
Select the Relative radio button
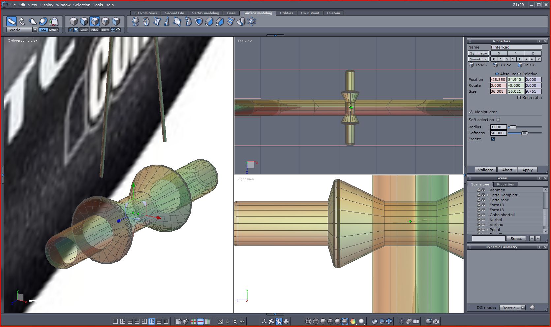[x=519, y=74]
